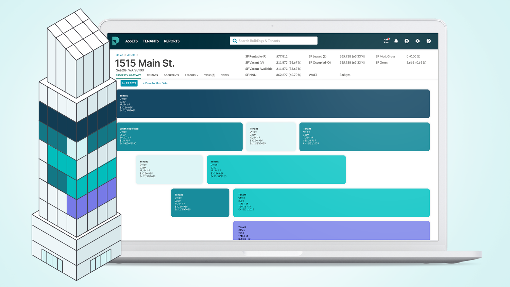Open the Tenants menu in navbar
This screenshot has width=510, height=287.
click(x=151, y=41)
